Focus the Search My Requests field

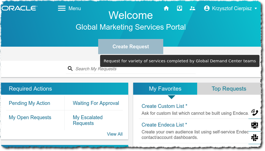[132, 69]
